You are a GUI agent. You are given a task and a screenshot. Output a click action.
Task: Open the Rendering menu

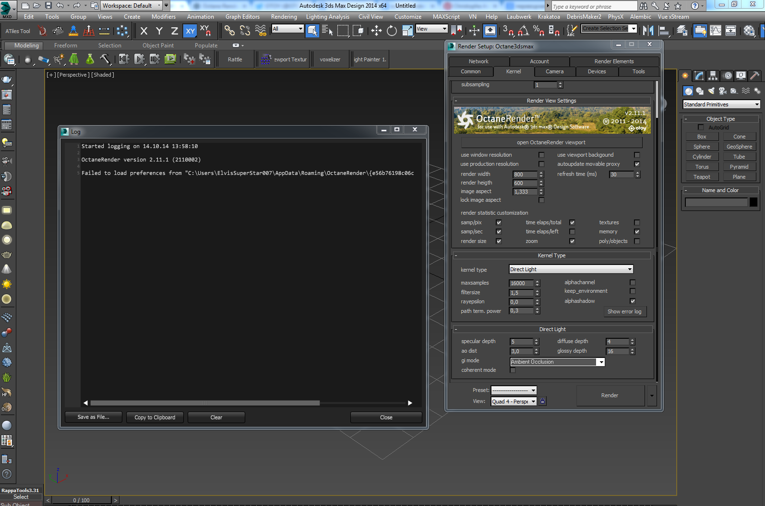click(284, 17)
